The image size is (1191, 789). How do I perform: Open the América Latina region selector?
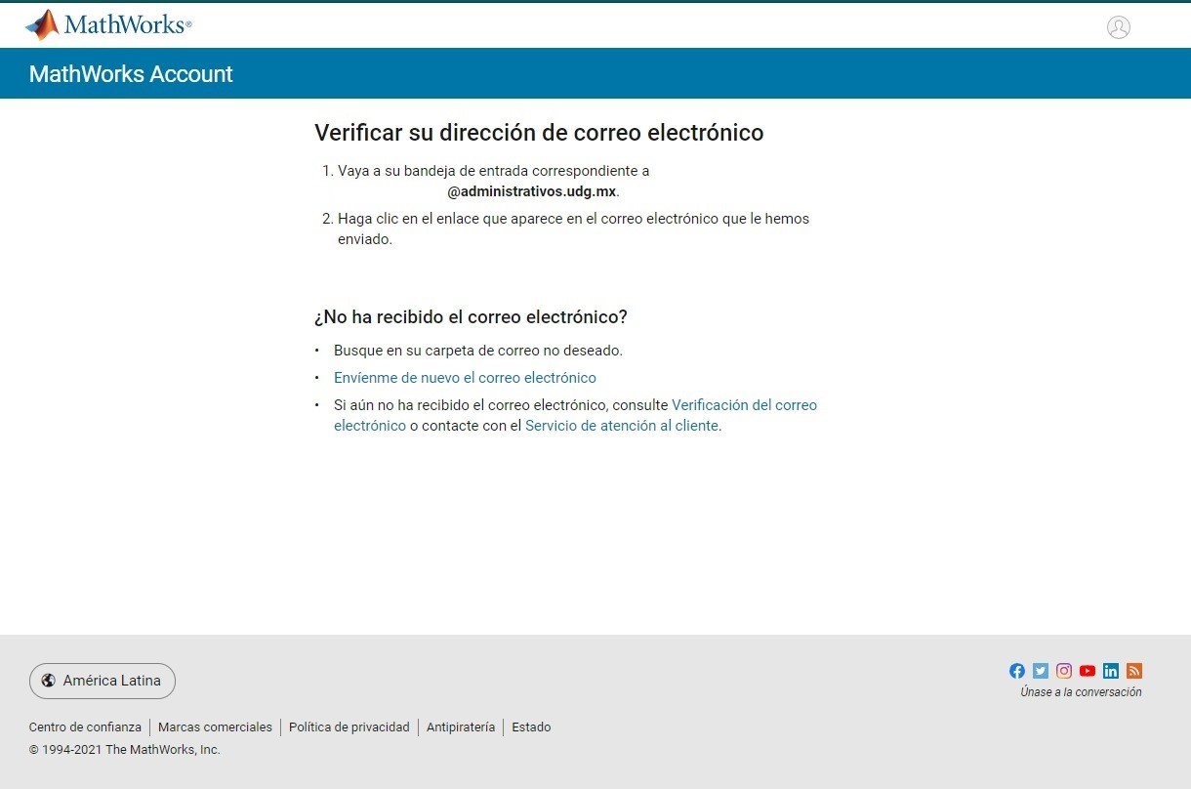[103, 681]
